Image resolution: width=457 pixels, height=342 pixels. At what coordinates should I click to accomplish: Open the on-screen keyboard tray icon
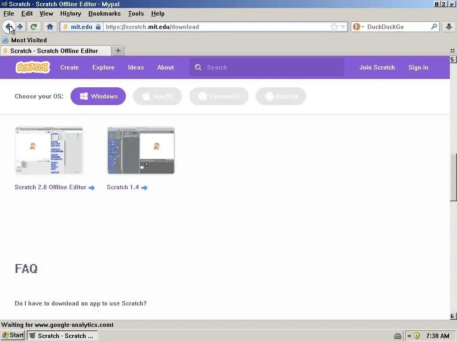coord(398,336)
